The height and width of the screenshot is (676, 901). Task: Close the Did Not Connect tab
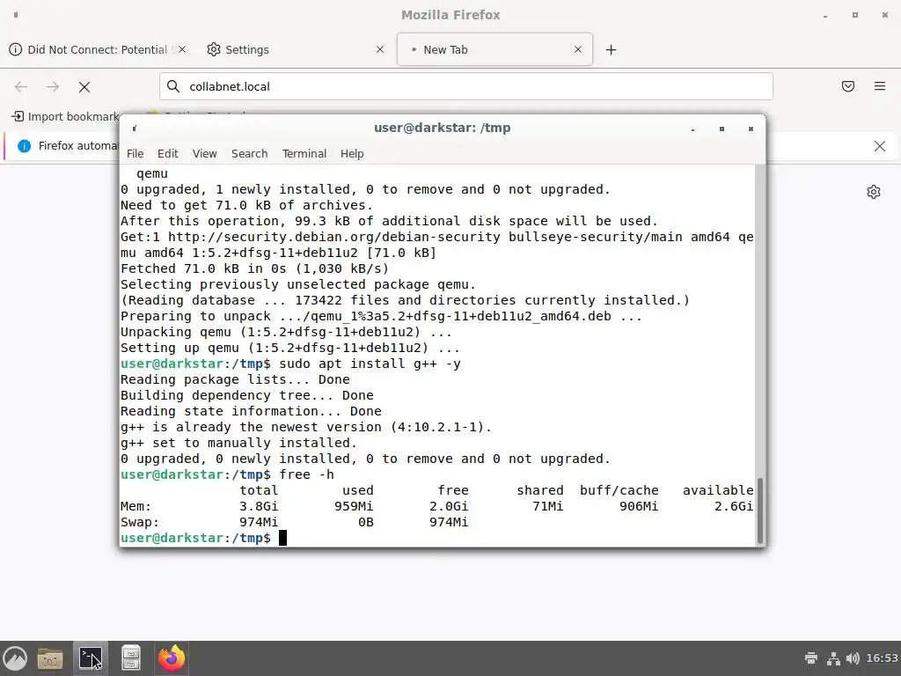(182, 49)
